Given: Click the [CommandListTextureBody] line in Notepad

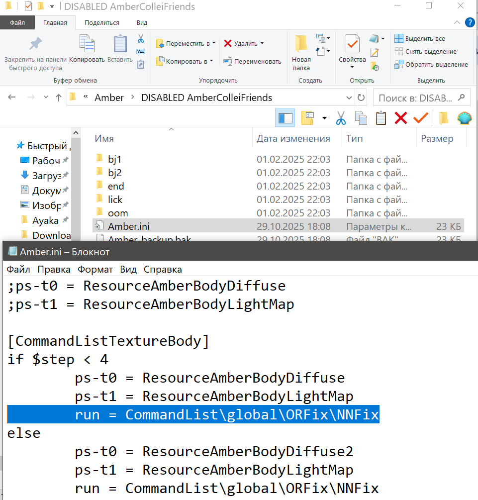Looking at the screenshot, I should click(x=108, y=341).
